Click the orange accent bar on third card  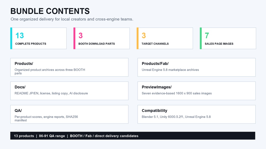coord(138,38)
